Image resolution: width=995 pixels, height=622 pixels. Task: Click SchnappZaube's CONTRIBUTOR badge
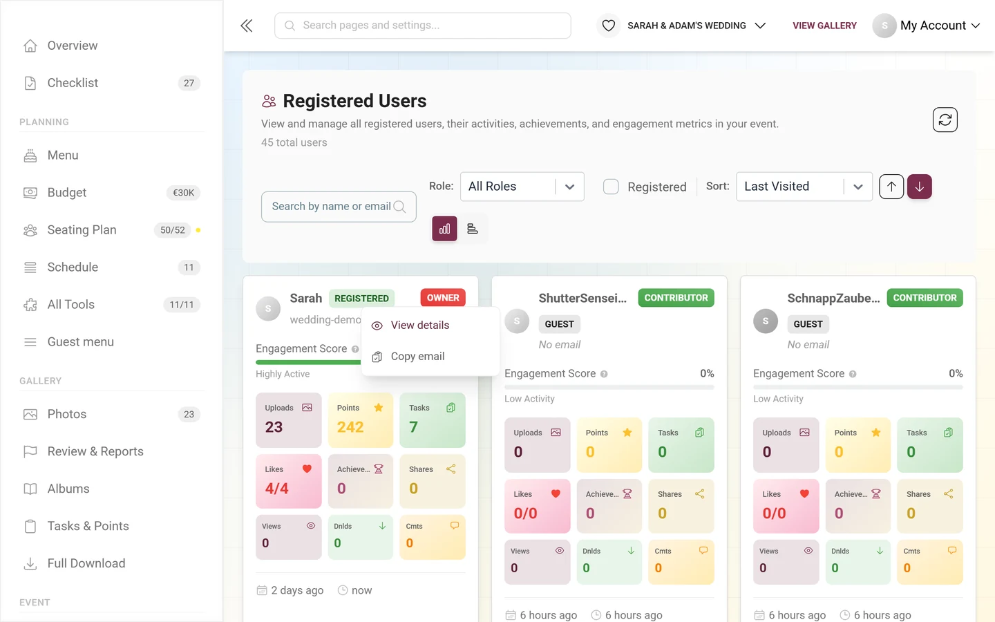[x=925, y=298]
